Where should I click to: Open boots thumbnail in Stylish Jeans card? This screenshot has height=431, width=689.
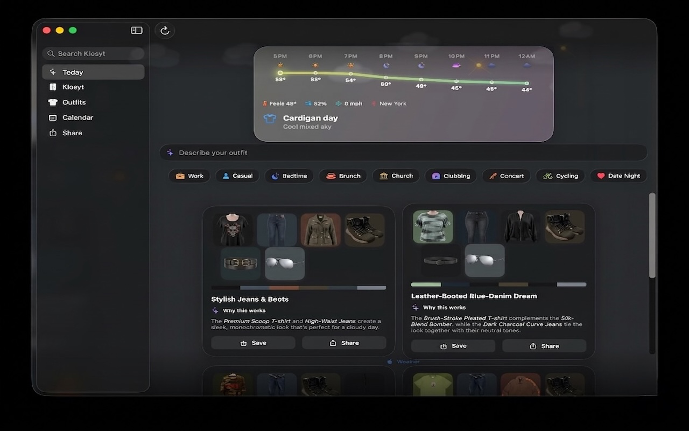364,230
